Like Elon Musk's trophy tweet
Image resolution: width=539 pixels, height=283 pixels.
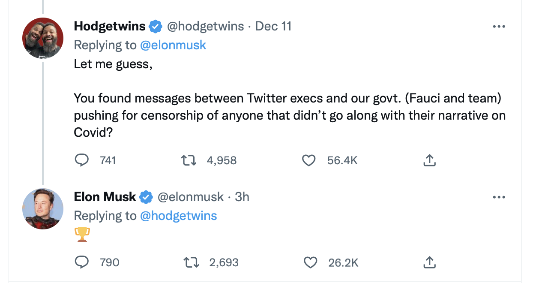[310, 262]
